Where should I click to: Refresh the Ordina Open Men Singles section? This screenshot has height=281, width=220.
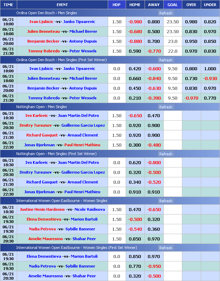[x=165, y=13]
